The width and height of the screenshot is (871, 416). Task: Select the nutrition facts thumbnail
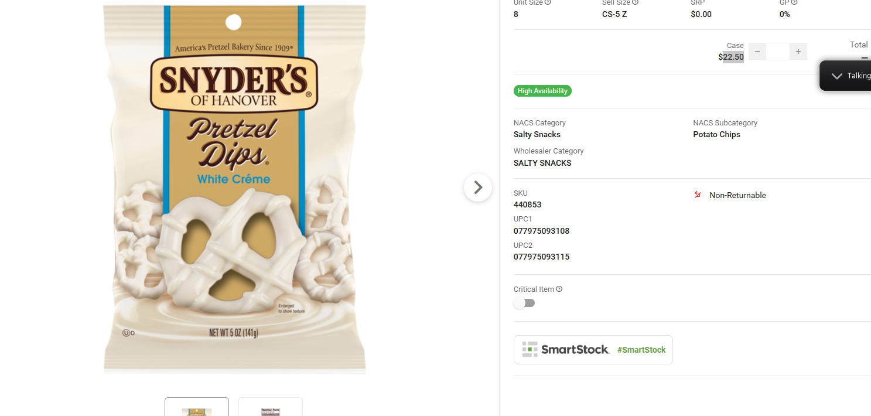[x=271, y=407]
